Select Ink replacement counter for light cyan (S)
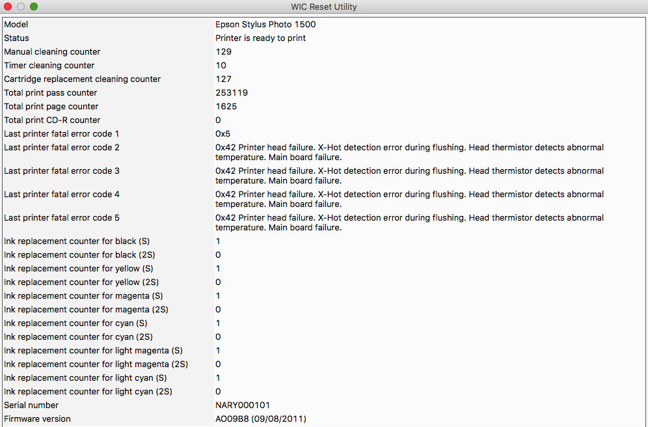648x427 pixels. point(85,378)
